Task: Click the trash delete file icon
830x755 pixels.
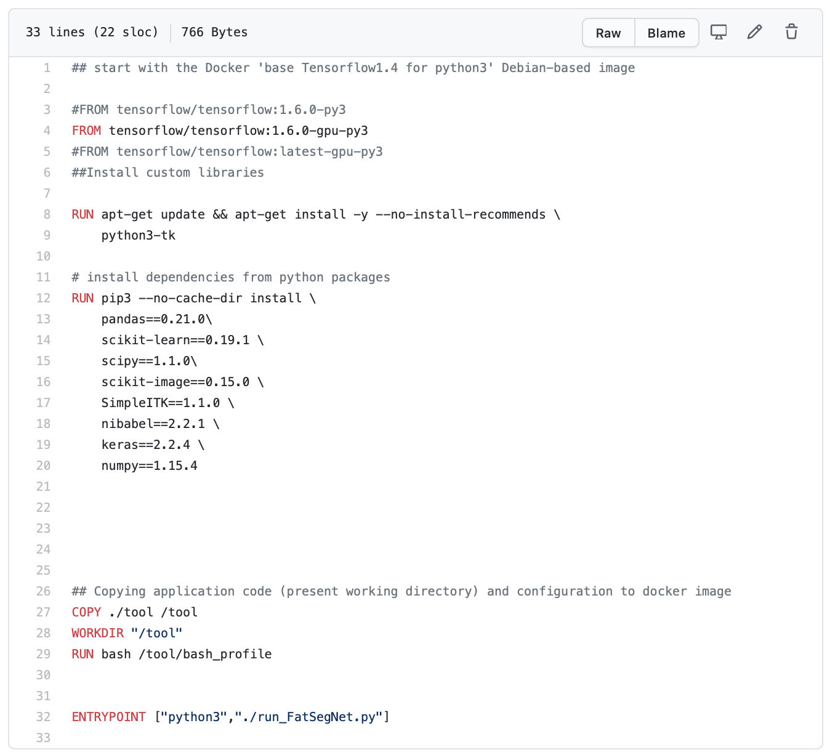Action: tap(791, 32)
